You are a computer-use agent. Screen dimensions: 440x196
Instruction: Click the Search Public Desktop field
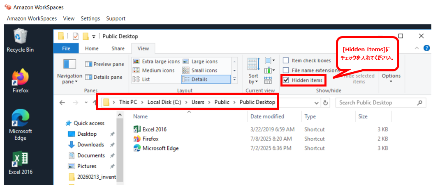376,103
